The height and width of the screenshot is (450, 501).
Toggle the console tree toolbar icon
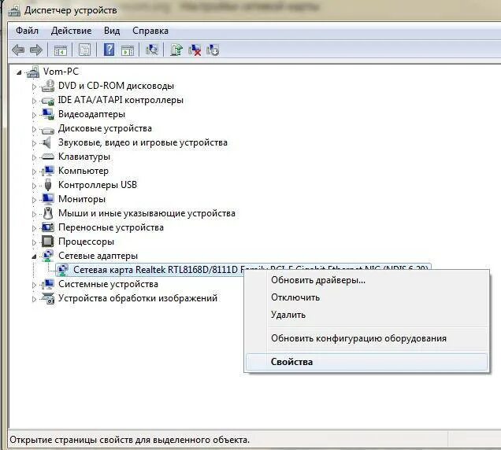tap(61, 50)
